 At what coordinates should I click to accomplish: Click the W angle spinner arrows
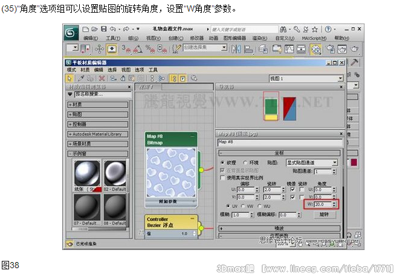tap(334, 204)
